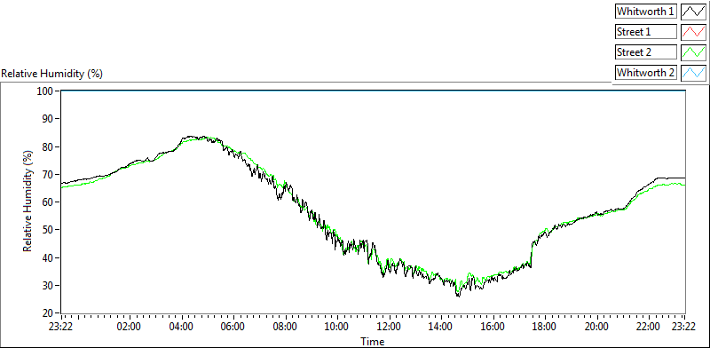710x348 pixels.
Task: Click the 10:00 time label
Action: point(337,327)
